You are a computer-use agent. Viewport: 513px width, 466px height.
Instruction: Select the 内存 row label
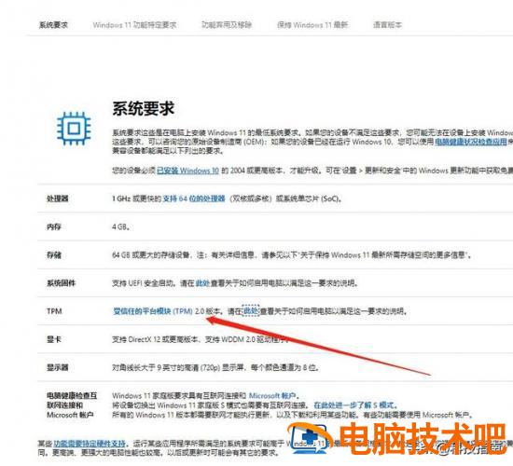pos(54,226)
